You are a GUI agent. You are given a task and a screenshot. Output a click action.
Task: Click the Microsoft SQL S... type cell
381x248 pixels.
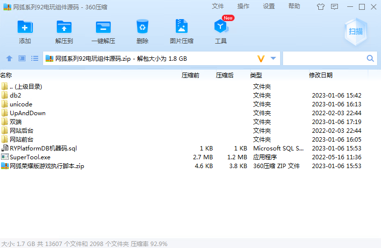point(278,149)
